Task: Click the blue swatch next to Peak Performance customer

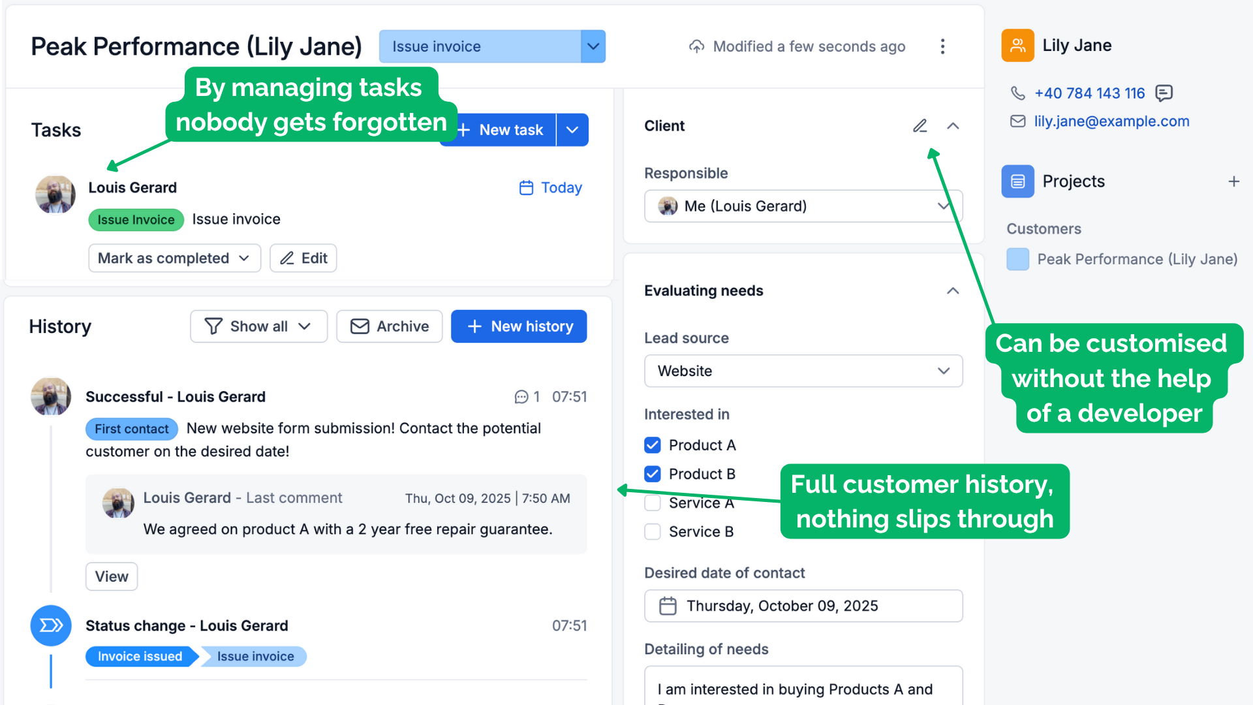Action: point(1017,259)
